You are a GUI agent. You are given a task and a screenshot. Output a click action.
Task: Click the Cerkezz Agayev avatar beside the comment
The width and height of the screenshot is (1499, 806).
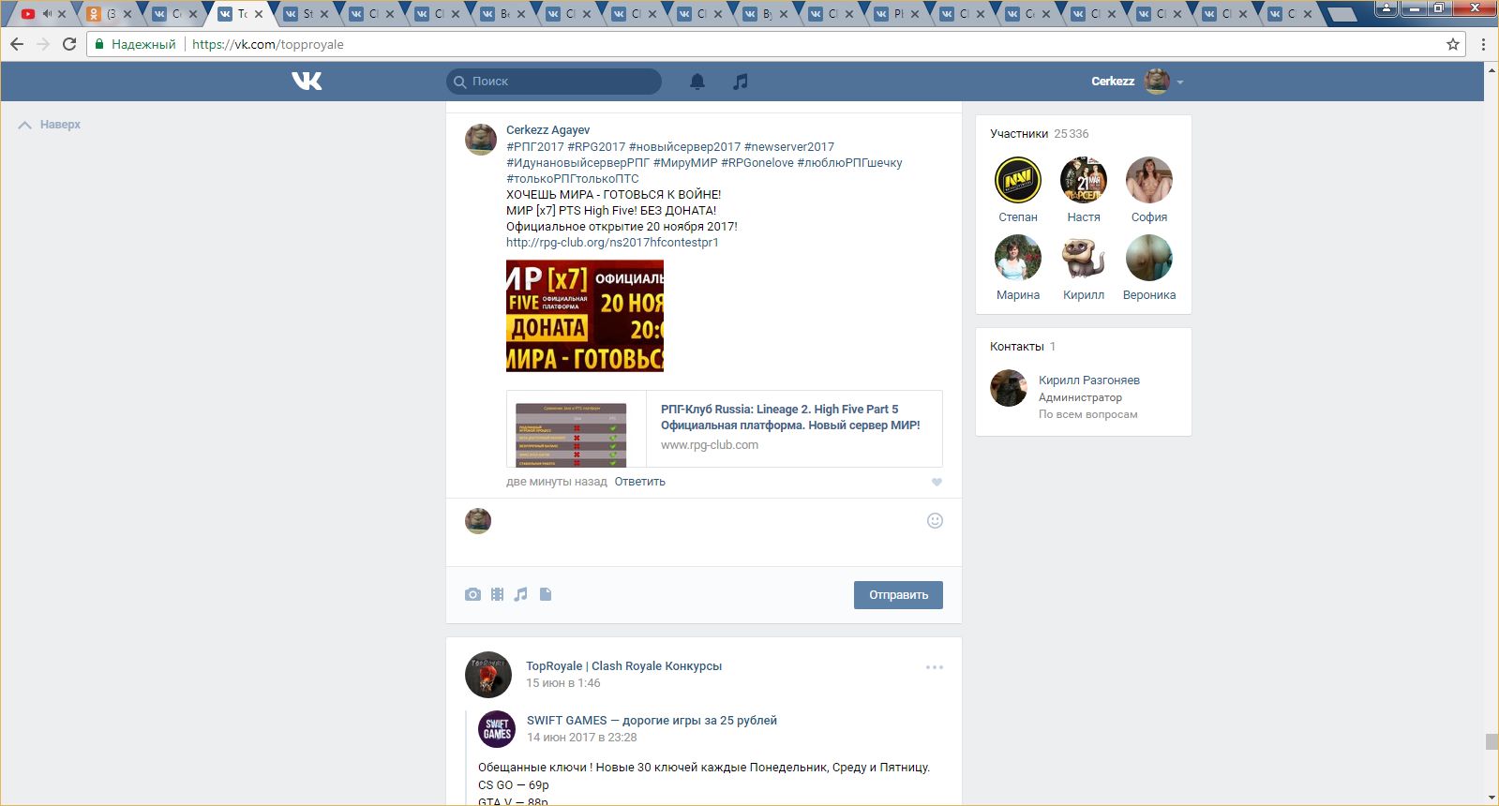(x=481, y=139)
